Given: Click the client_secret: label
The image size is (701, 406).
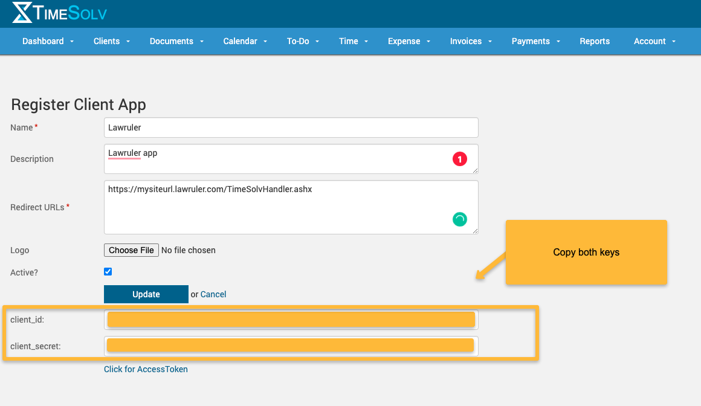Looking at the screenshot, I should point(35,346).
